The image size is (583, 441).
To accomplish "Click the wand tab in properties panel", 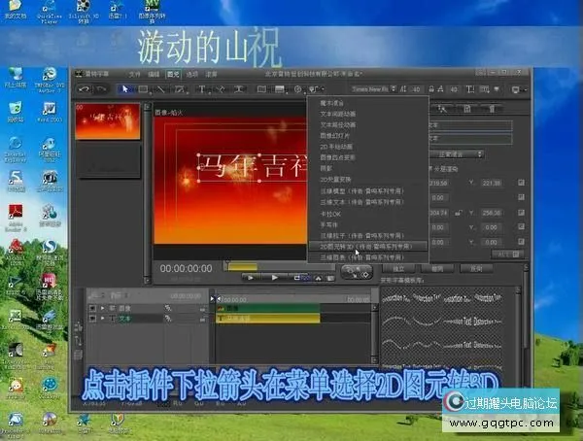I will pos(442,108).
